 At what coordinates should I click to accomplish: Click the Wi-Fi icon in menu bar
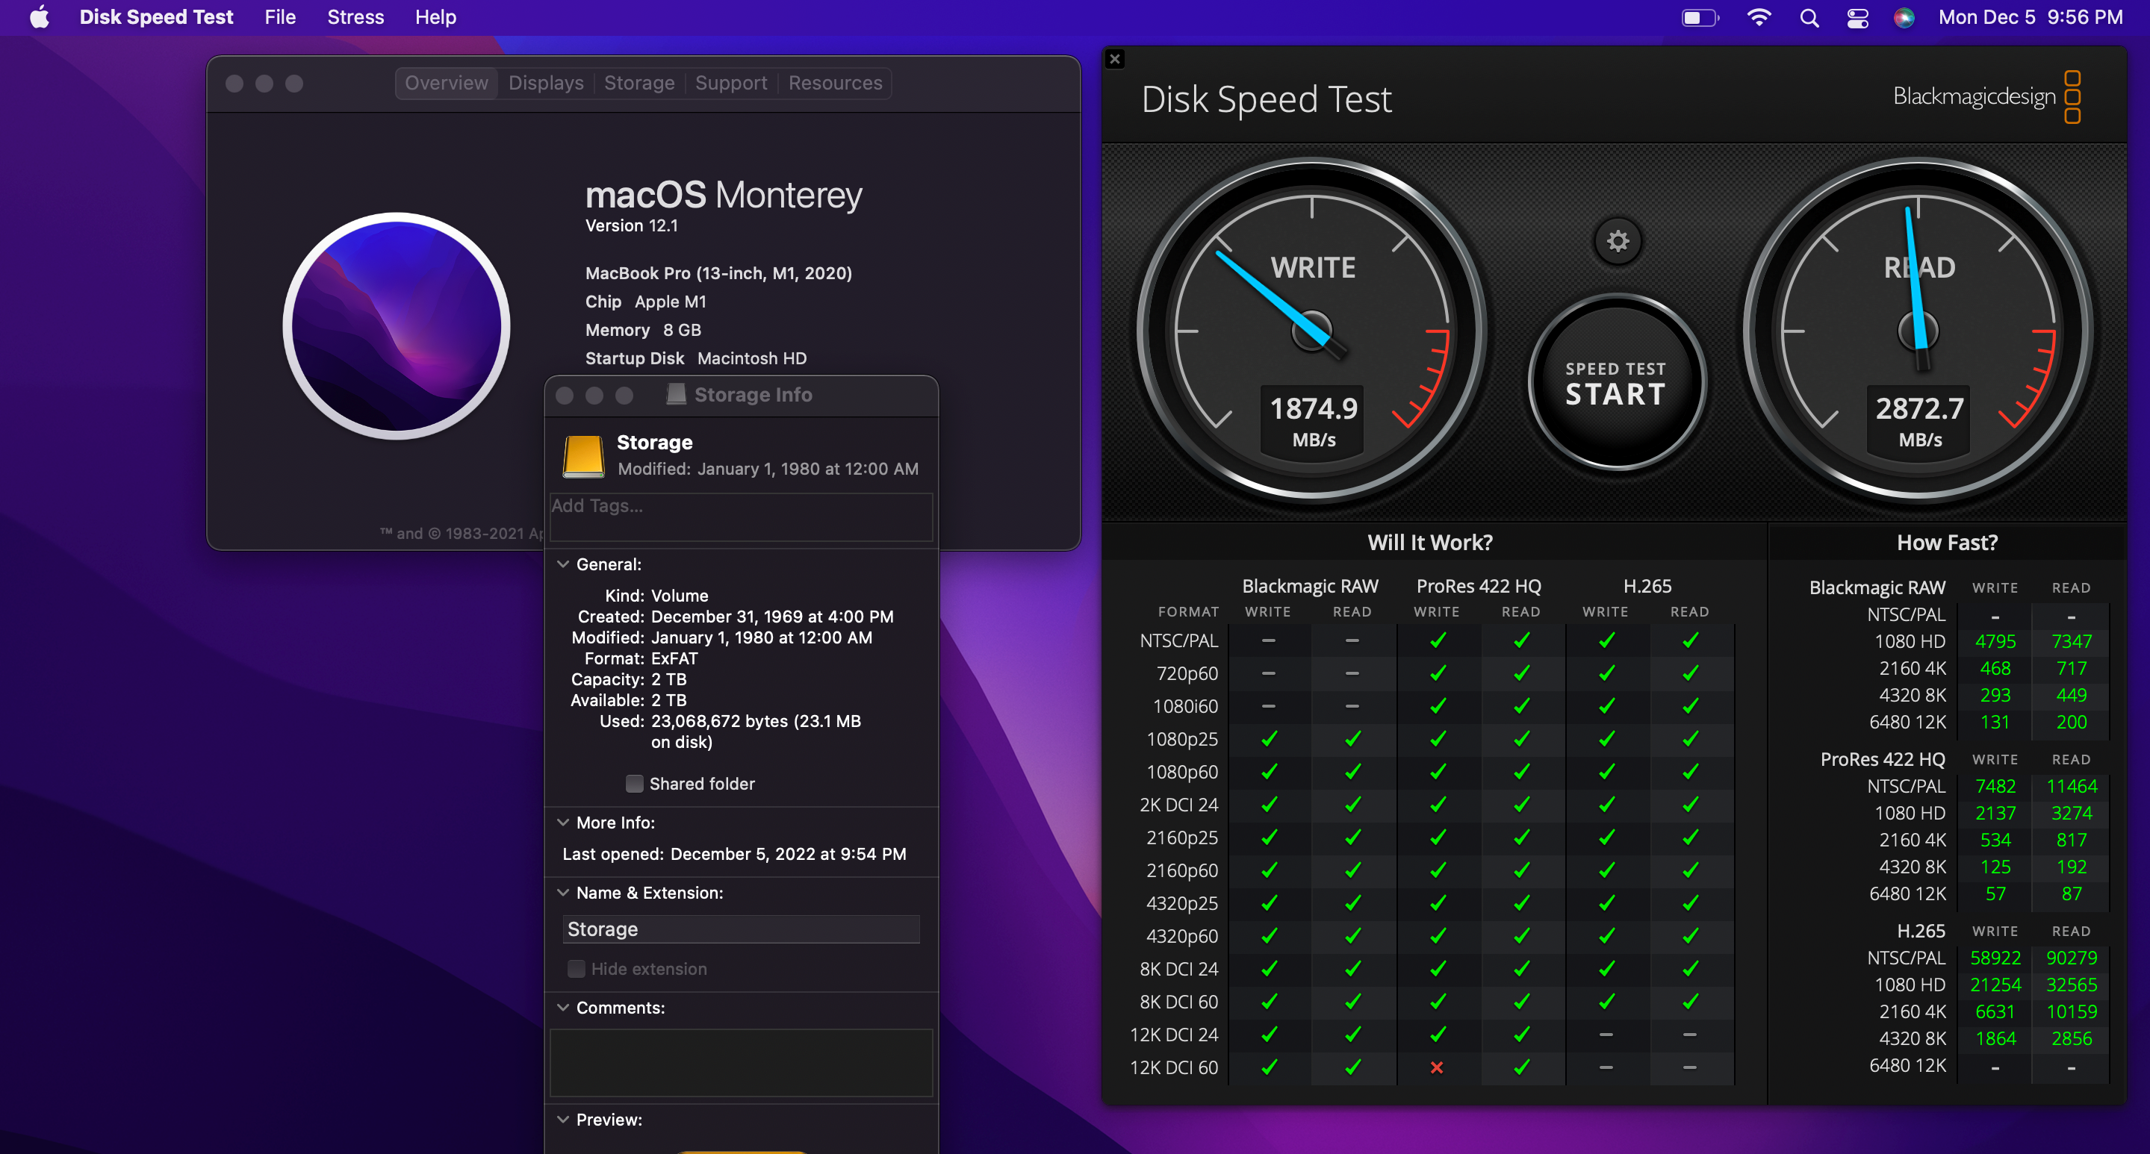click(1759, 17)
